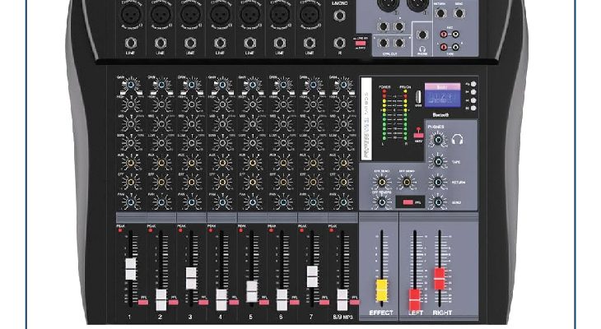Click the TAPE level knob
Image resolution: width=601 pixels, height=329 pixels.
437,161
